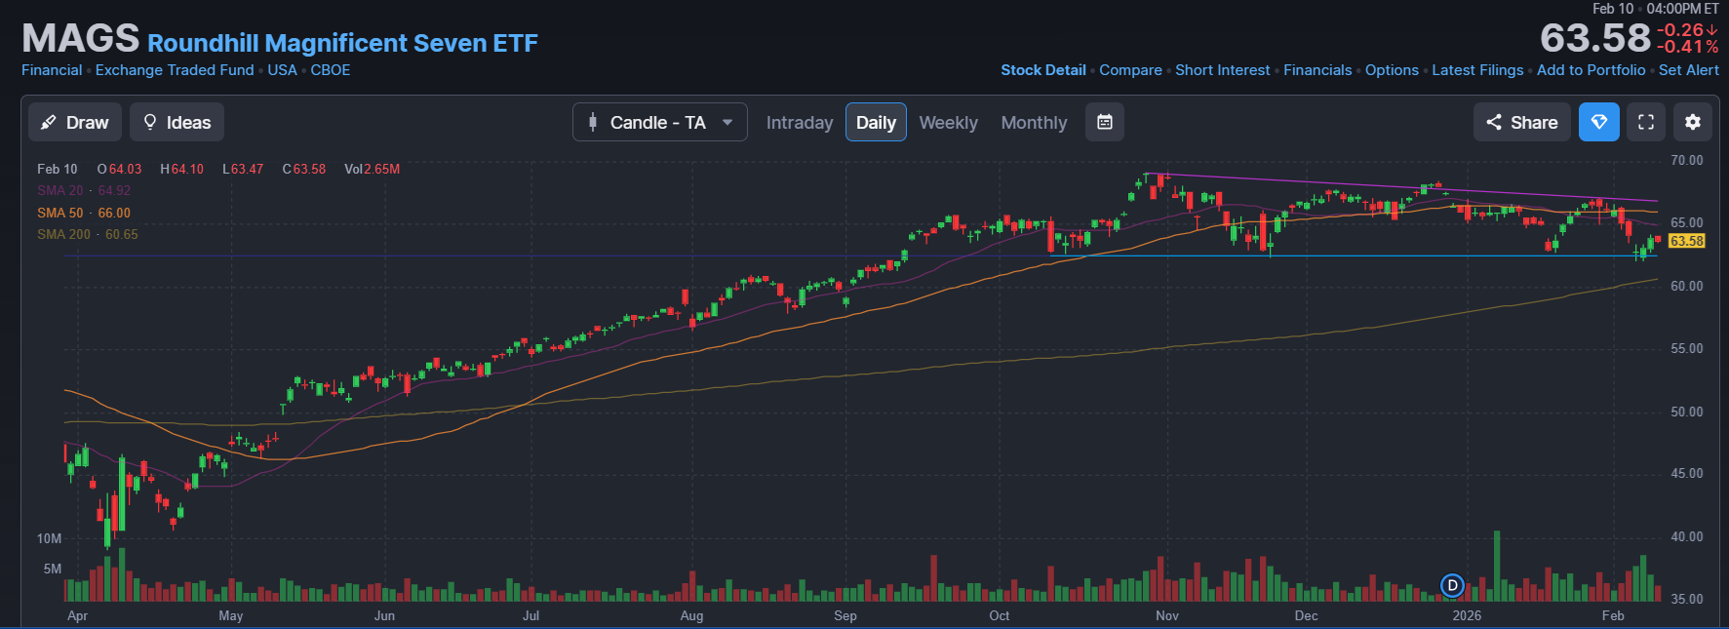Image resolution: width=1729 pixels, height=629 pixels.
Task: Click the Roundhill Magnificent Seven ETF name
Action: pyautogui.click(x=342, y=44)
